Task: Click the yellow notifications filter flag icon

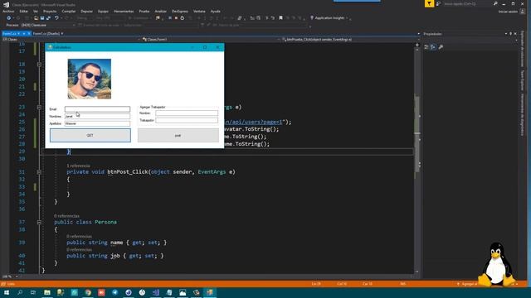Action: [429, 3]
